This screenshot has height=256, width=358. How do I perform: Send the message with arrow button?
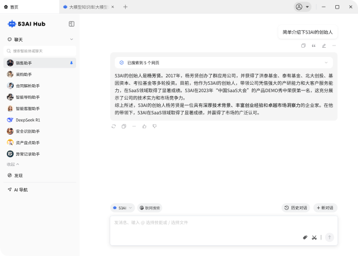click(x=330, y=237)
